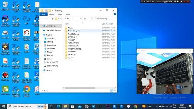Show hidden tray icons chevron
This screenshot has width=194, height=109.
point(157,106)
